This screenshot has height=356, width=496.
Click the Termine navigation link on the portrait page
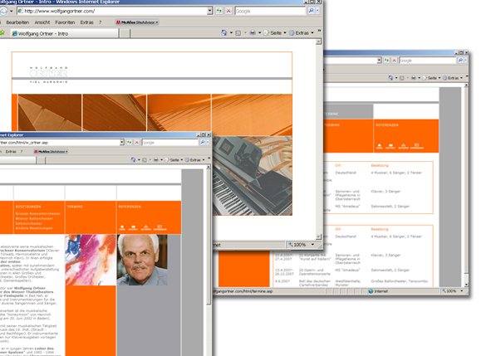75,207
